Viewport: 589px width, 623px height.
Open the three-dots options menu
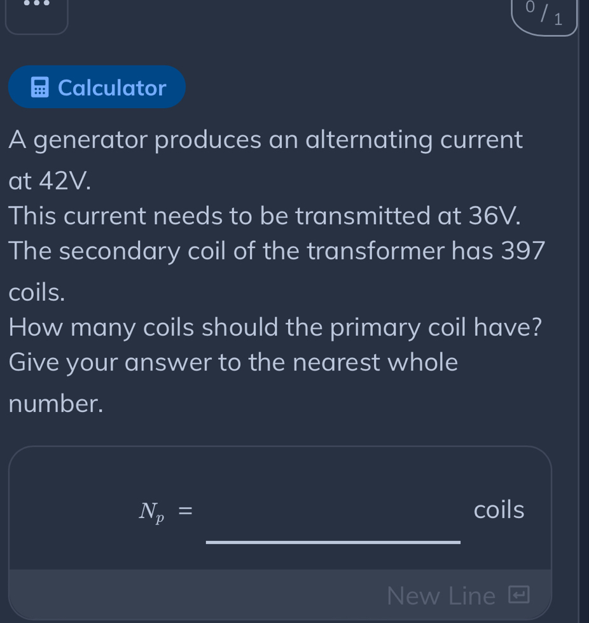pos(36,12)
